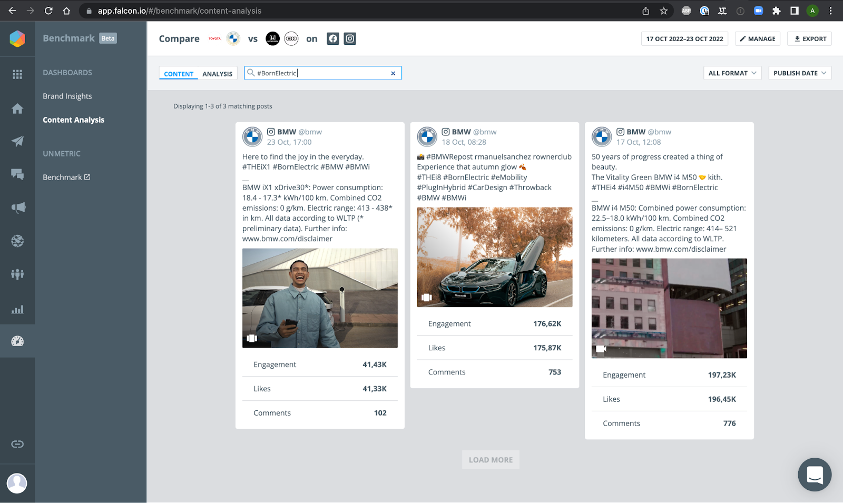843x503 pixels.
Task: Bookmark page with star icon
Action: tap(664, 11)
